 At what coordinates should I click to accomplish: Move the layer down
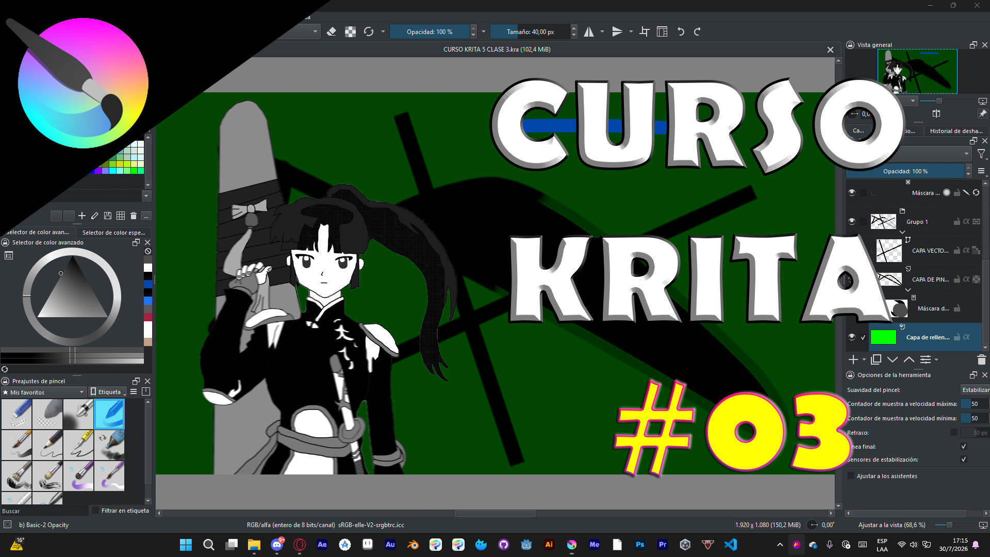coord(893,359)
